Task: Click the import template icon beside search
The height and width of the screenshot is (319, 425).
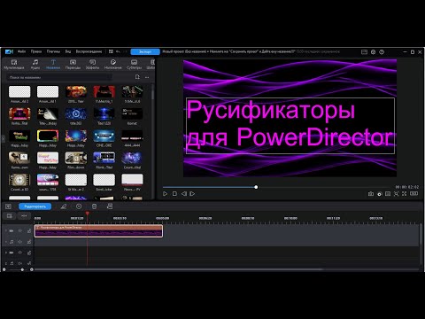Action: click(x=137, y=77)
